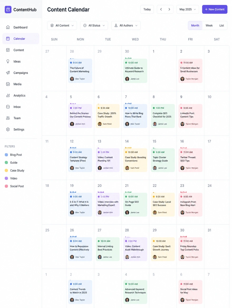
Task: Click Alex Taylor avatar on Content Marketing card
Action: pos(72,79)
